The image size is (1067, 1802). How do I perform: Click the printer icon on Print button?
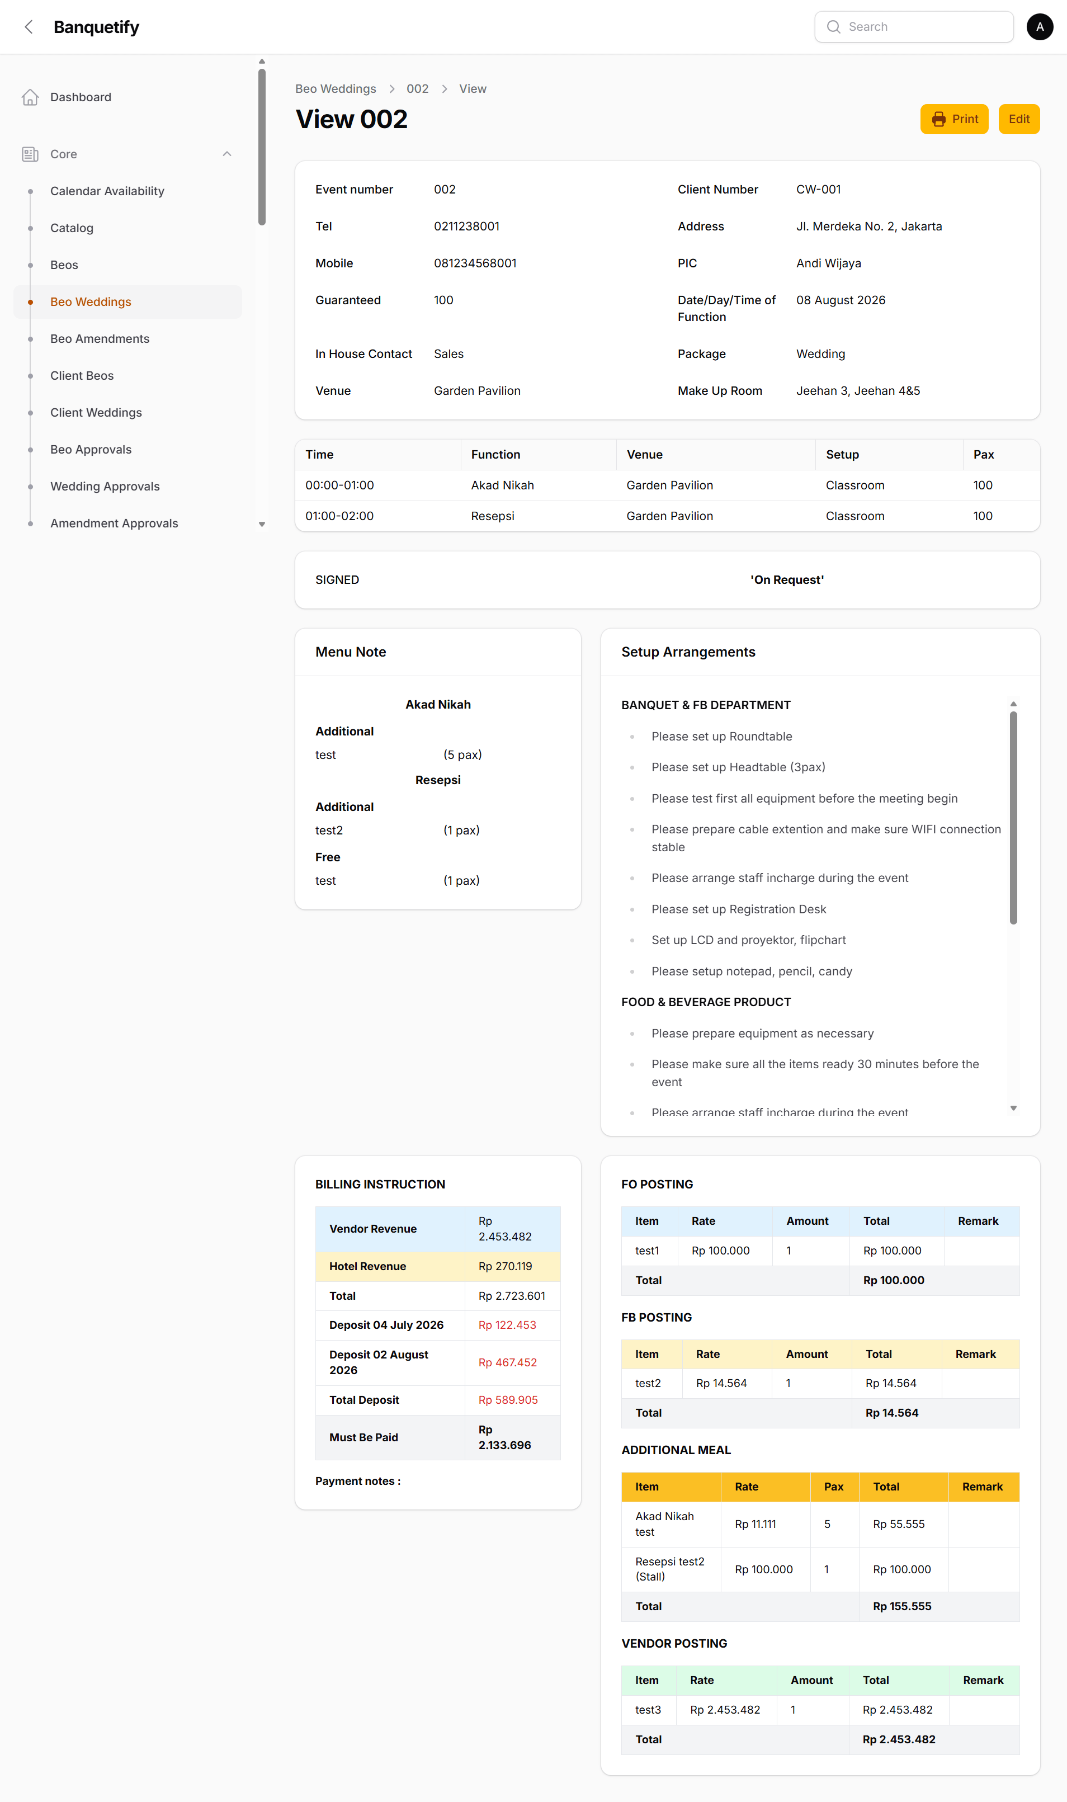939,119
